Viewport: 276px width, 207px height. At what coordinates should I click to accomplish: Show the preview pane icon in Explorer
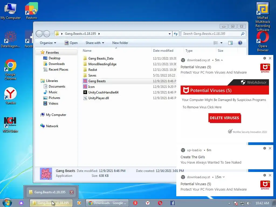point(230,43)
